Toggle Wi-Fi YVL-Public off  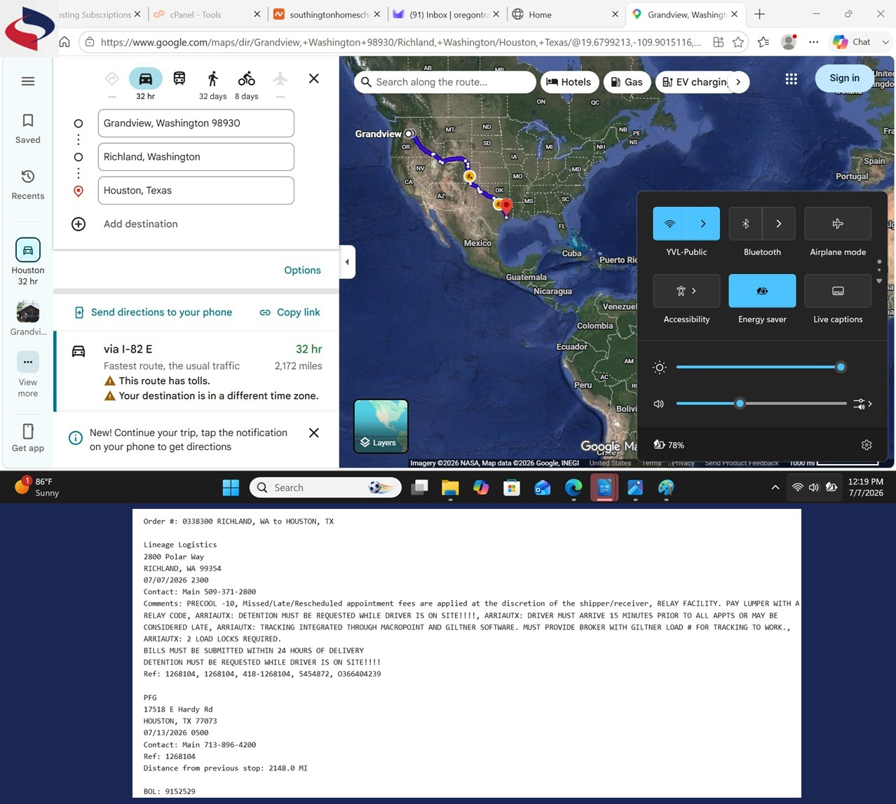(x=670, y=224)
